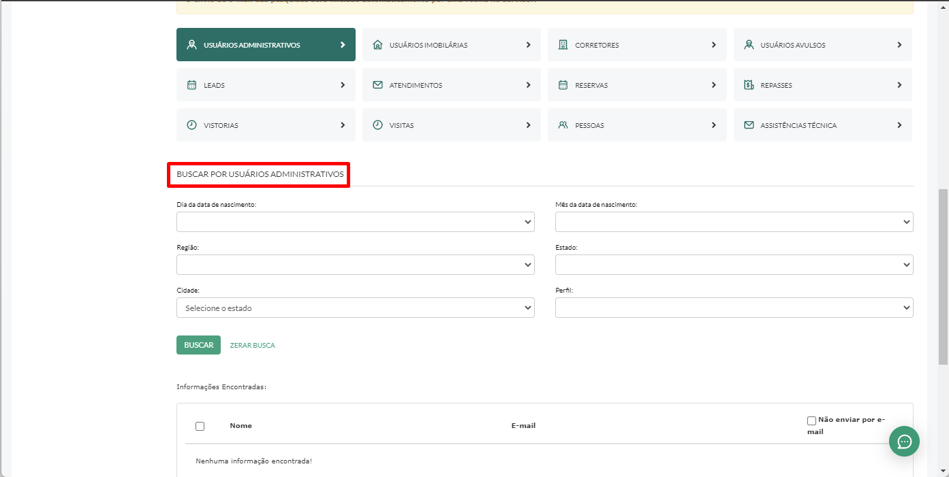Click the envelope icon beside Assistências Técnica

click(749, 125)
